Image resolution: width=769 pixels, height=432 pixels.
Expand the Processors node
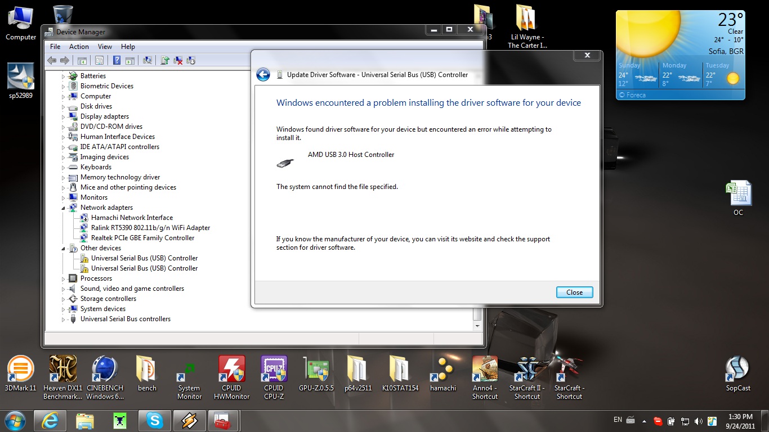[x=64, y=278]
